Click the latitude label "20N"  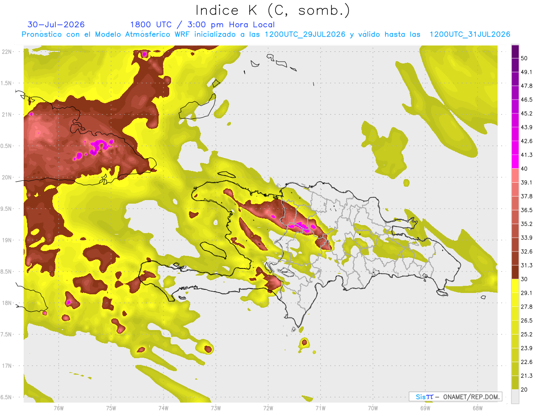(7, 177)
